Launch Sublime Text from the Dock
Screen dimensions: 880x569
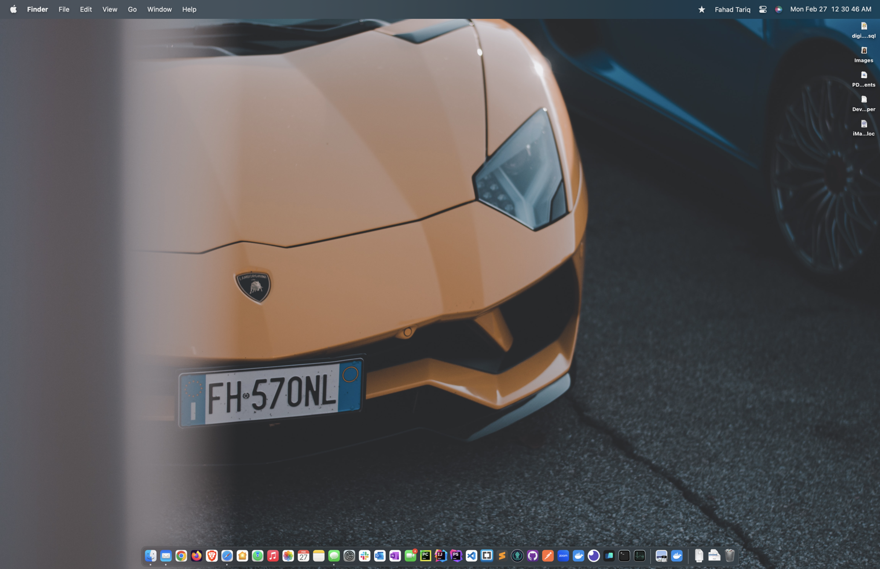click(502, 556)
